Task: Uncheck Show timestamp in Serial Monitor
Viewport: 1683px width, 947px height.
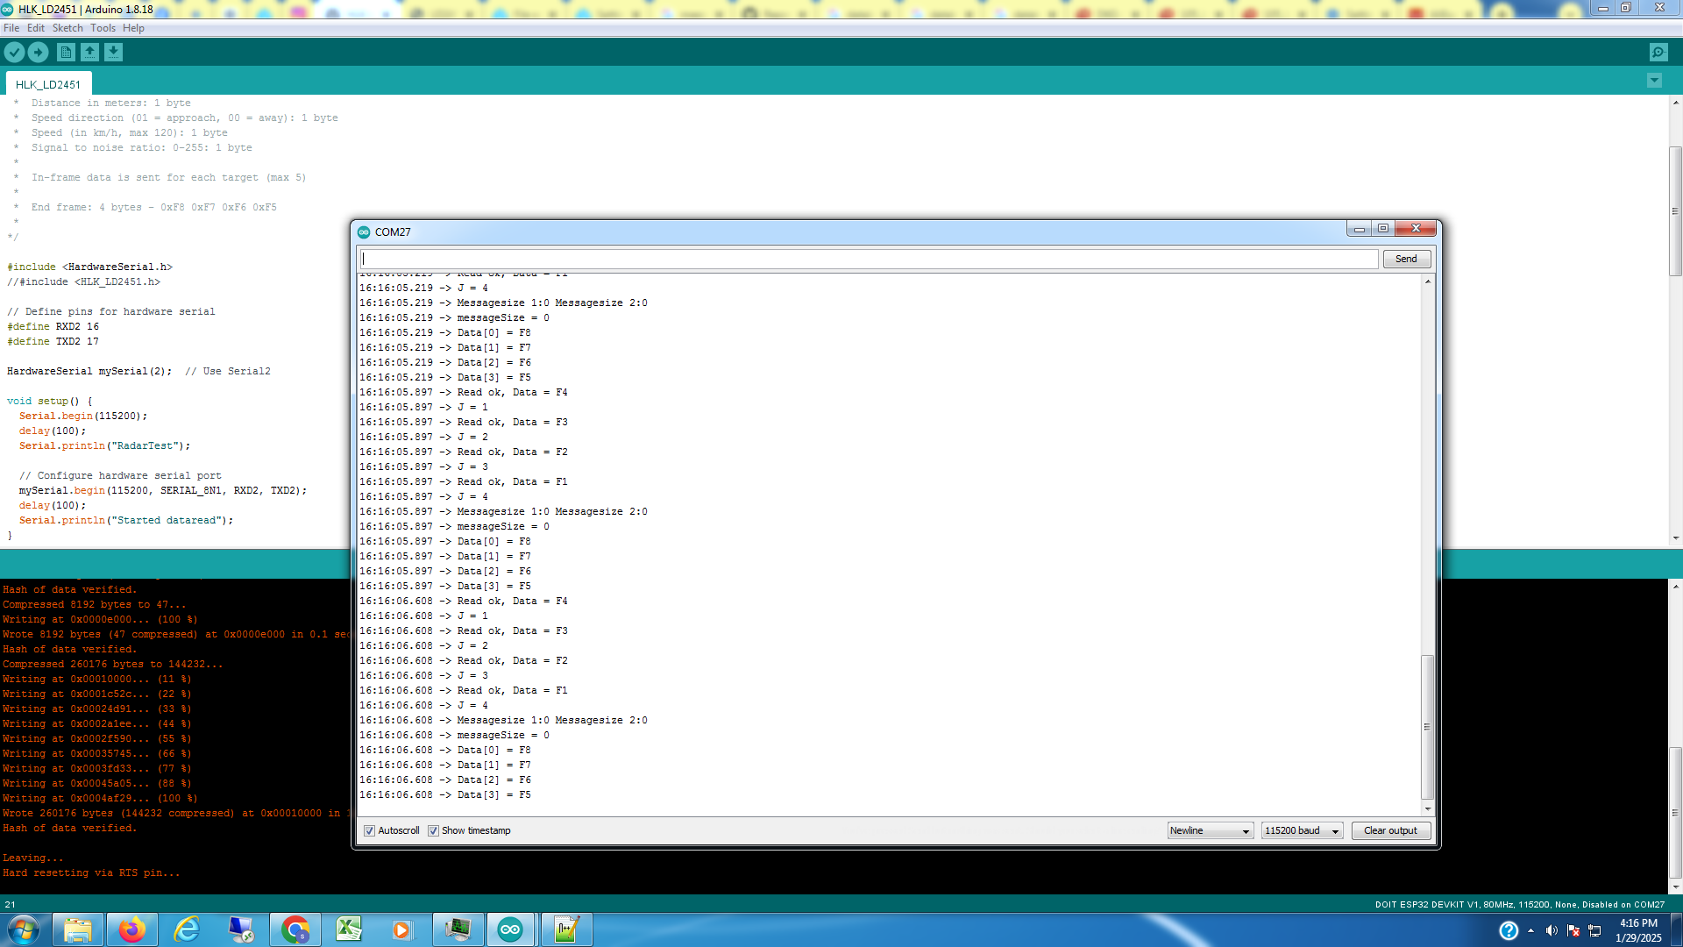Action: 434,830
